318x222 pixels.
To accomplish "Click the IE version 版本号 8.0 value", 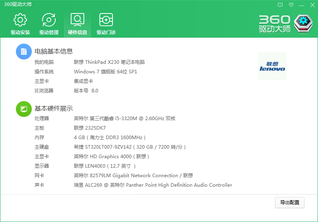I will click(86, 90).
